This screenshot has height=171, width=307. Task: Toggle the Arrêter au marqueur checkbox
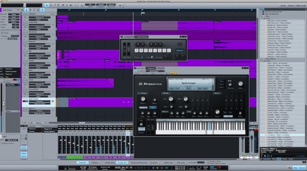[x=1, y=143]
